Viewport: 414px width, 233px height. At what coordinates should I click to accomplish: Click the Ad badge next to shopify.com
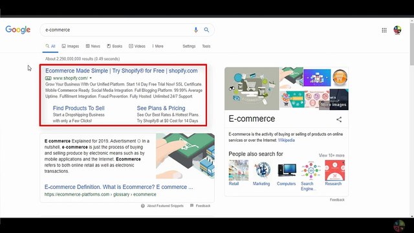click(x=49, y=78)
